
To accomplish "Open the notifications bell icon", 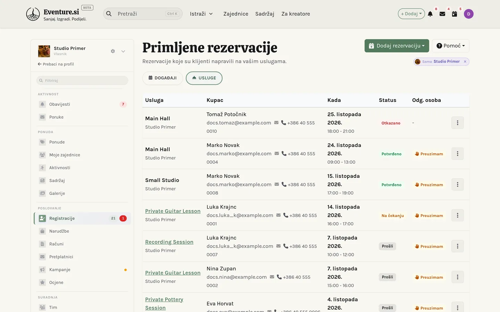I will tap(430, 14).
